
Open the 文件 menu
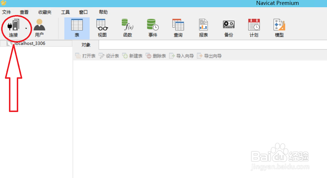tap(7, 12)
